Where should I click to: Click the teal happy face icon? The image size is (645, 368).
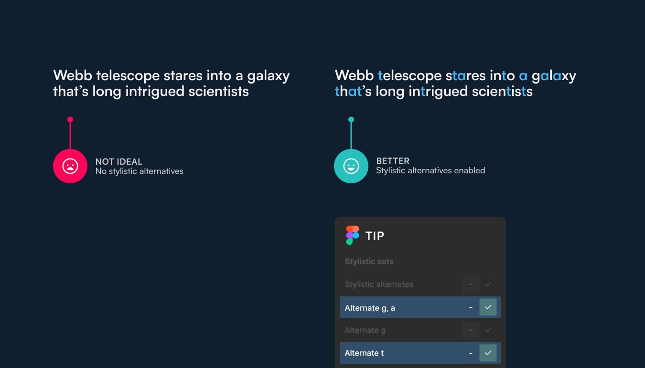point(351,166)
